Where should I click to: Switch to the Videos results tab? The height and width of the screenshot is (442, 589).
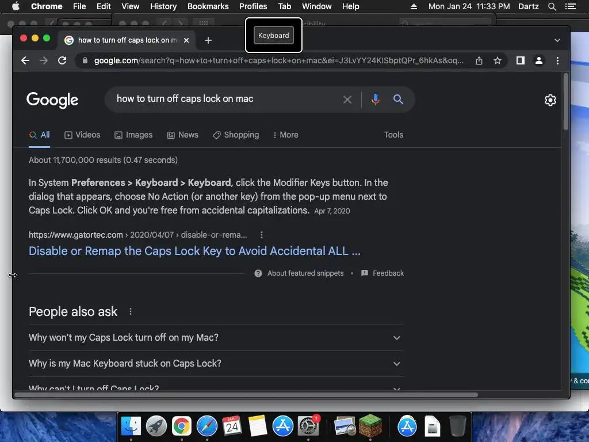[82, 135]
